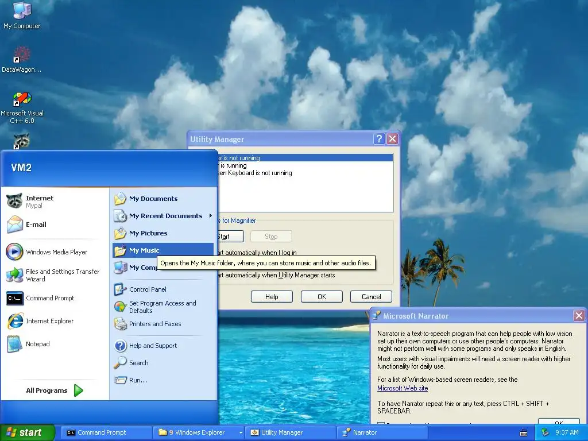Close the Utility Manager dialog

pyautogui.click(x=392, y=139)
